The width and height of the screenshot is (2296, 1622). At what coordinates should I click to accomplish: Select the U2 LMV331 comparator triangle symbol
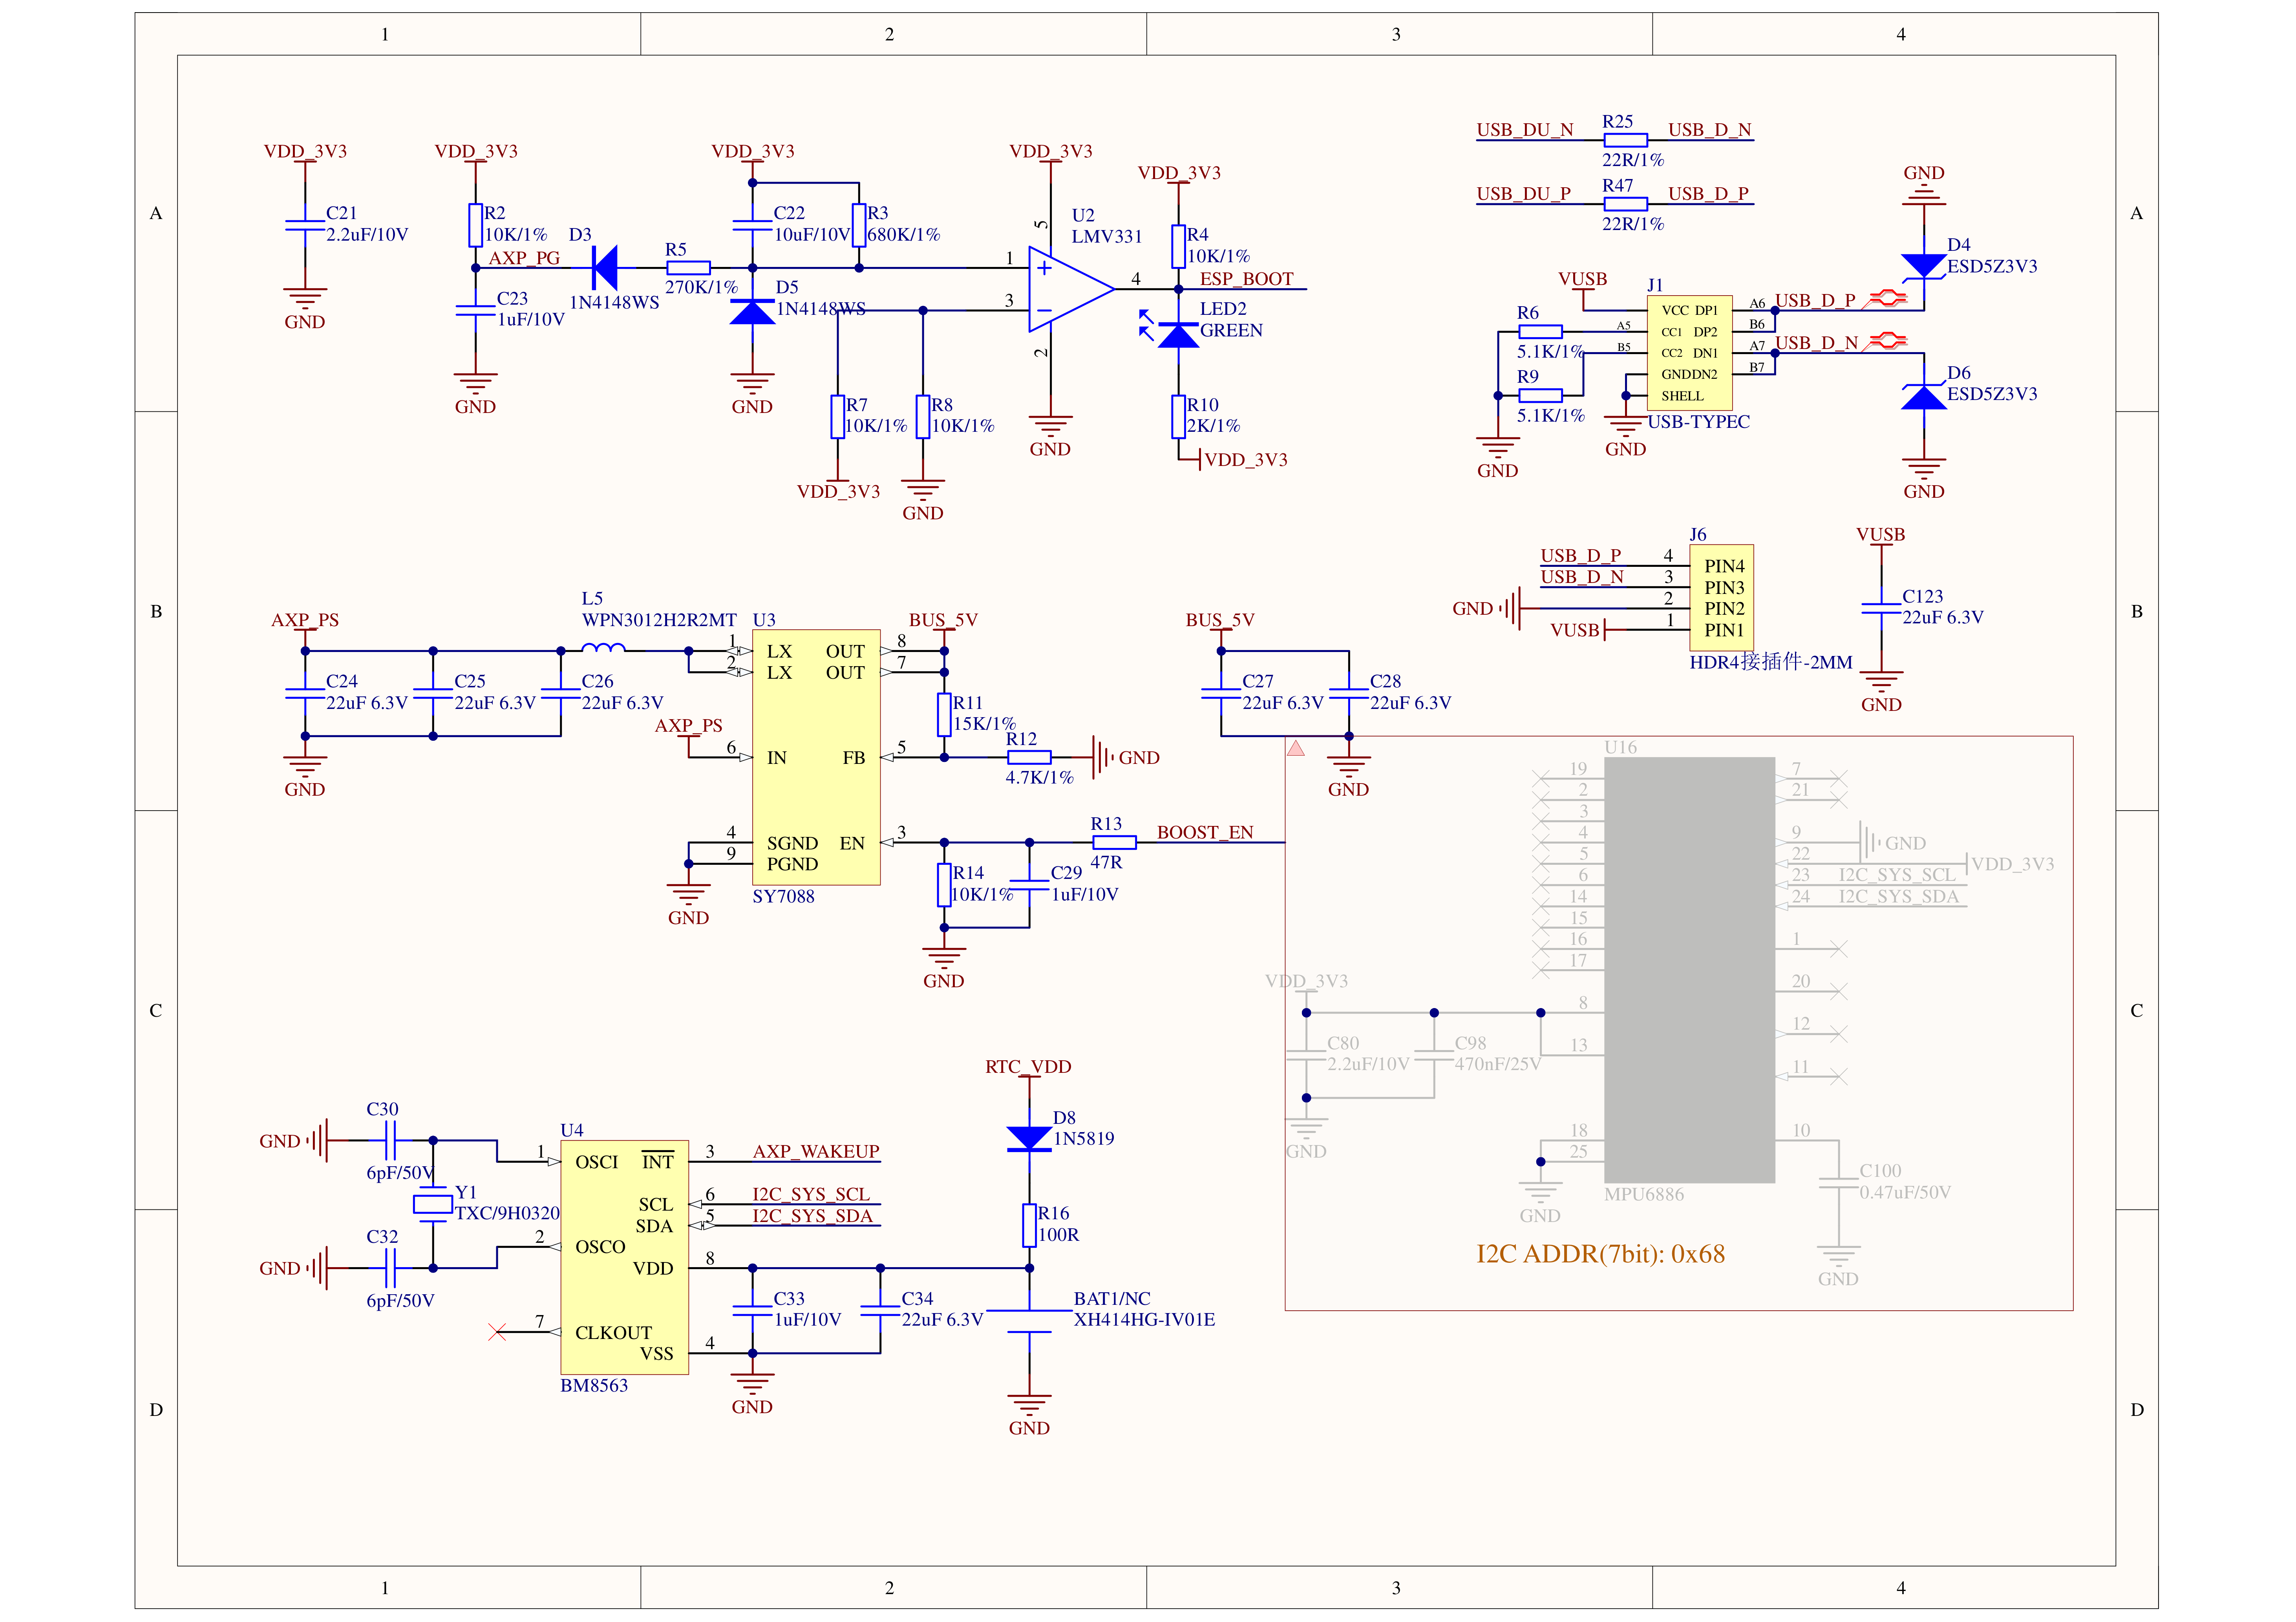[x=1071, y=289]
